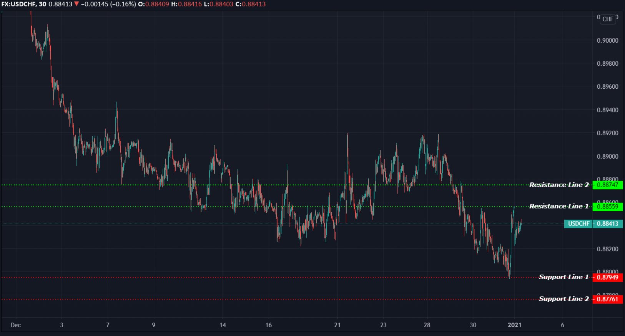
Task: Click the 0.89800 price axis label
Action: tap(607, 63)
